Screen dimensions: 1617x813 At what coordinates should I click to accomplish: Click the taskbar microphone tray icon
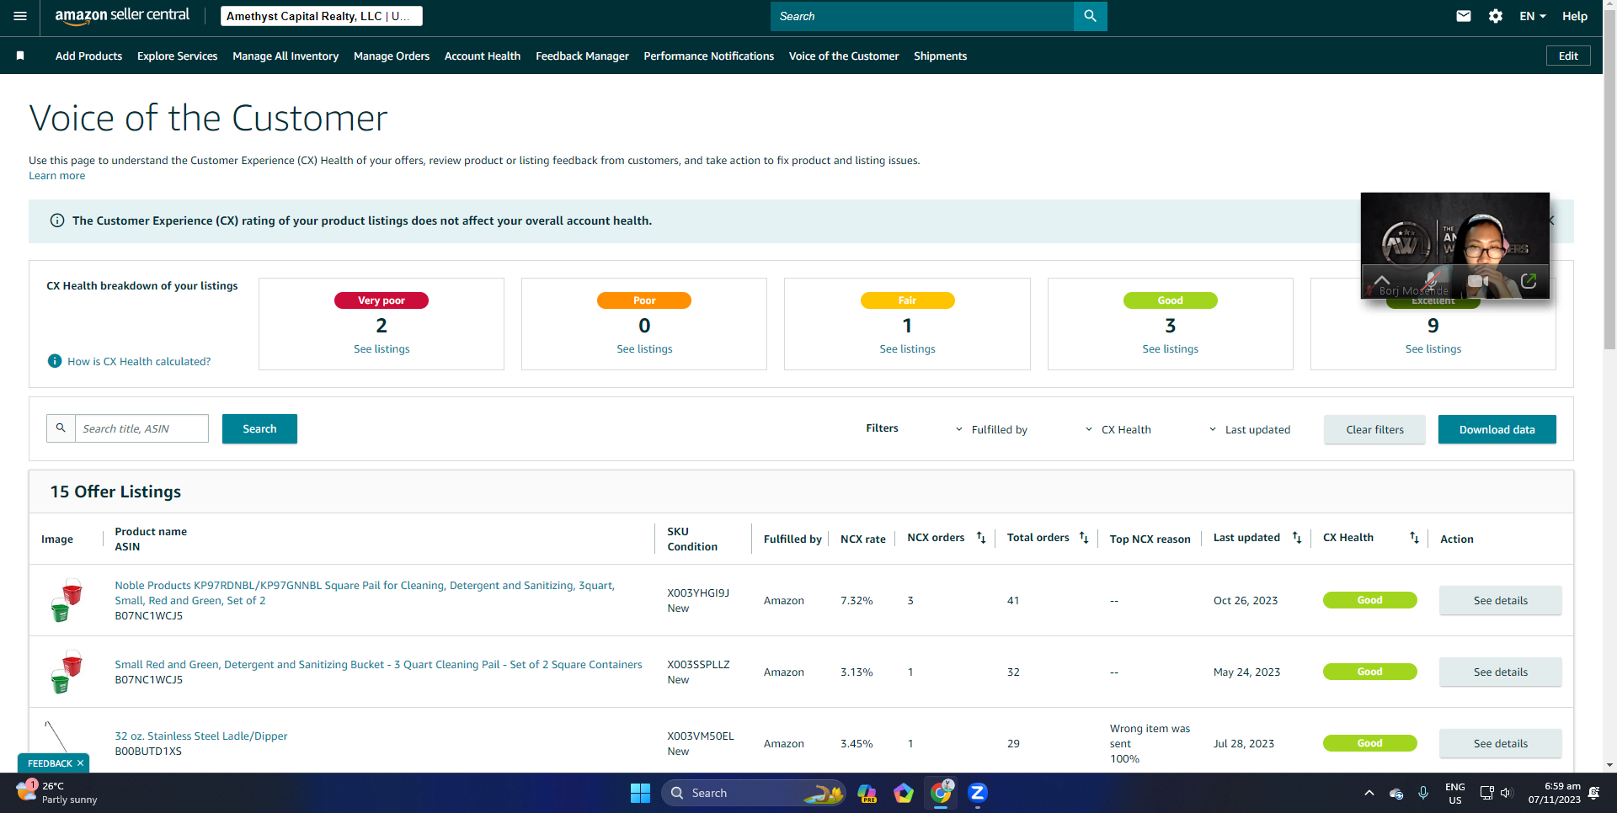[x=1423, y=793]
